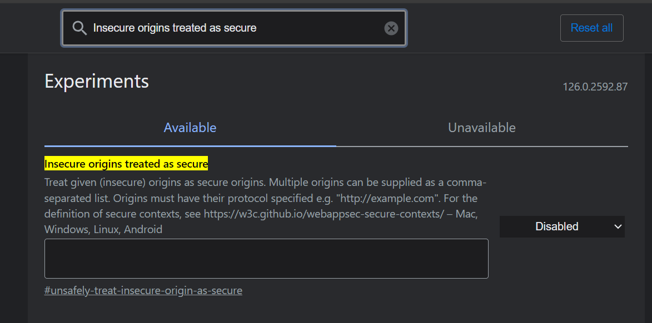Focus the search flags input field
Viewport: 652px width, 323px height.
233,28
